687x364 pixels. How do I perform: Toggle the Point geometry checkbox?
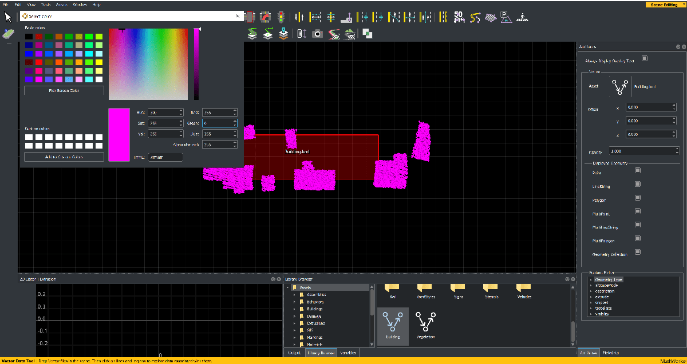(x=638, y=170)
